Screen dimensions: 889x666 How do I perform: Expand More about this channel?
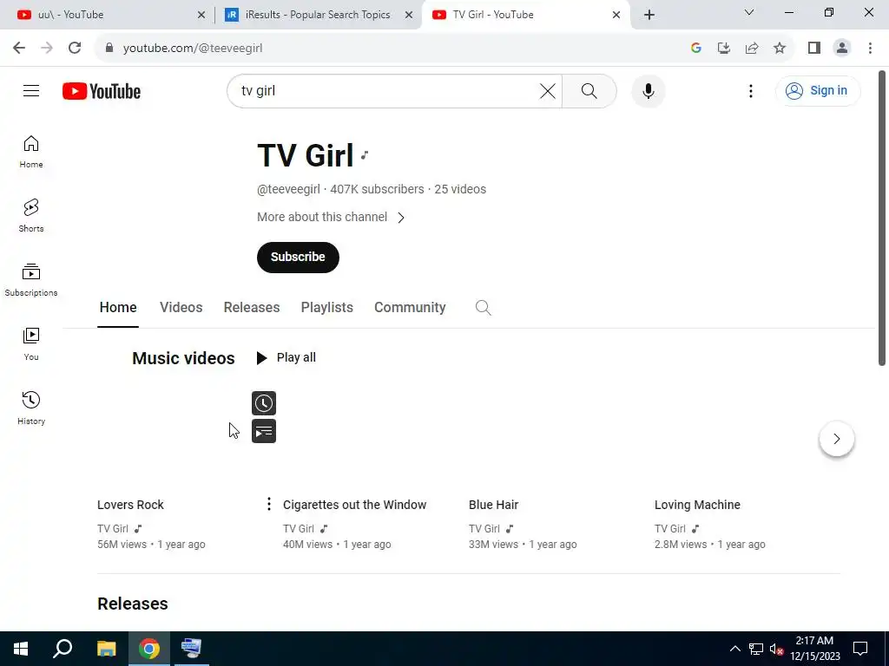click(331, 218)
